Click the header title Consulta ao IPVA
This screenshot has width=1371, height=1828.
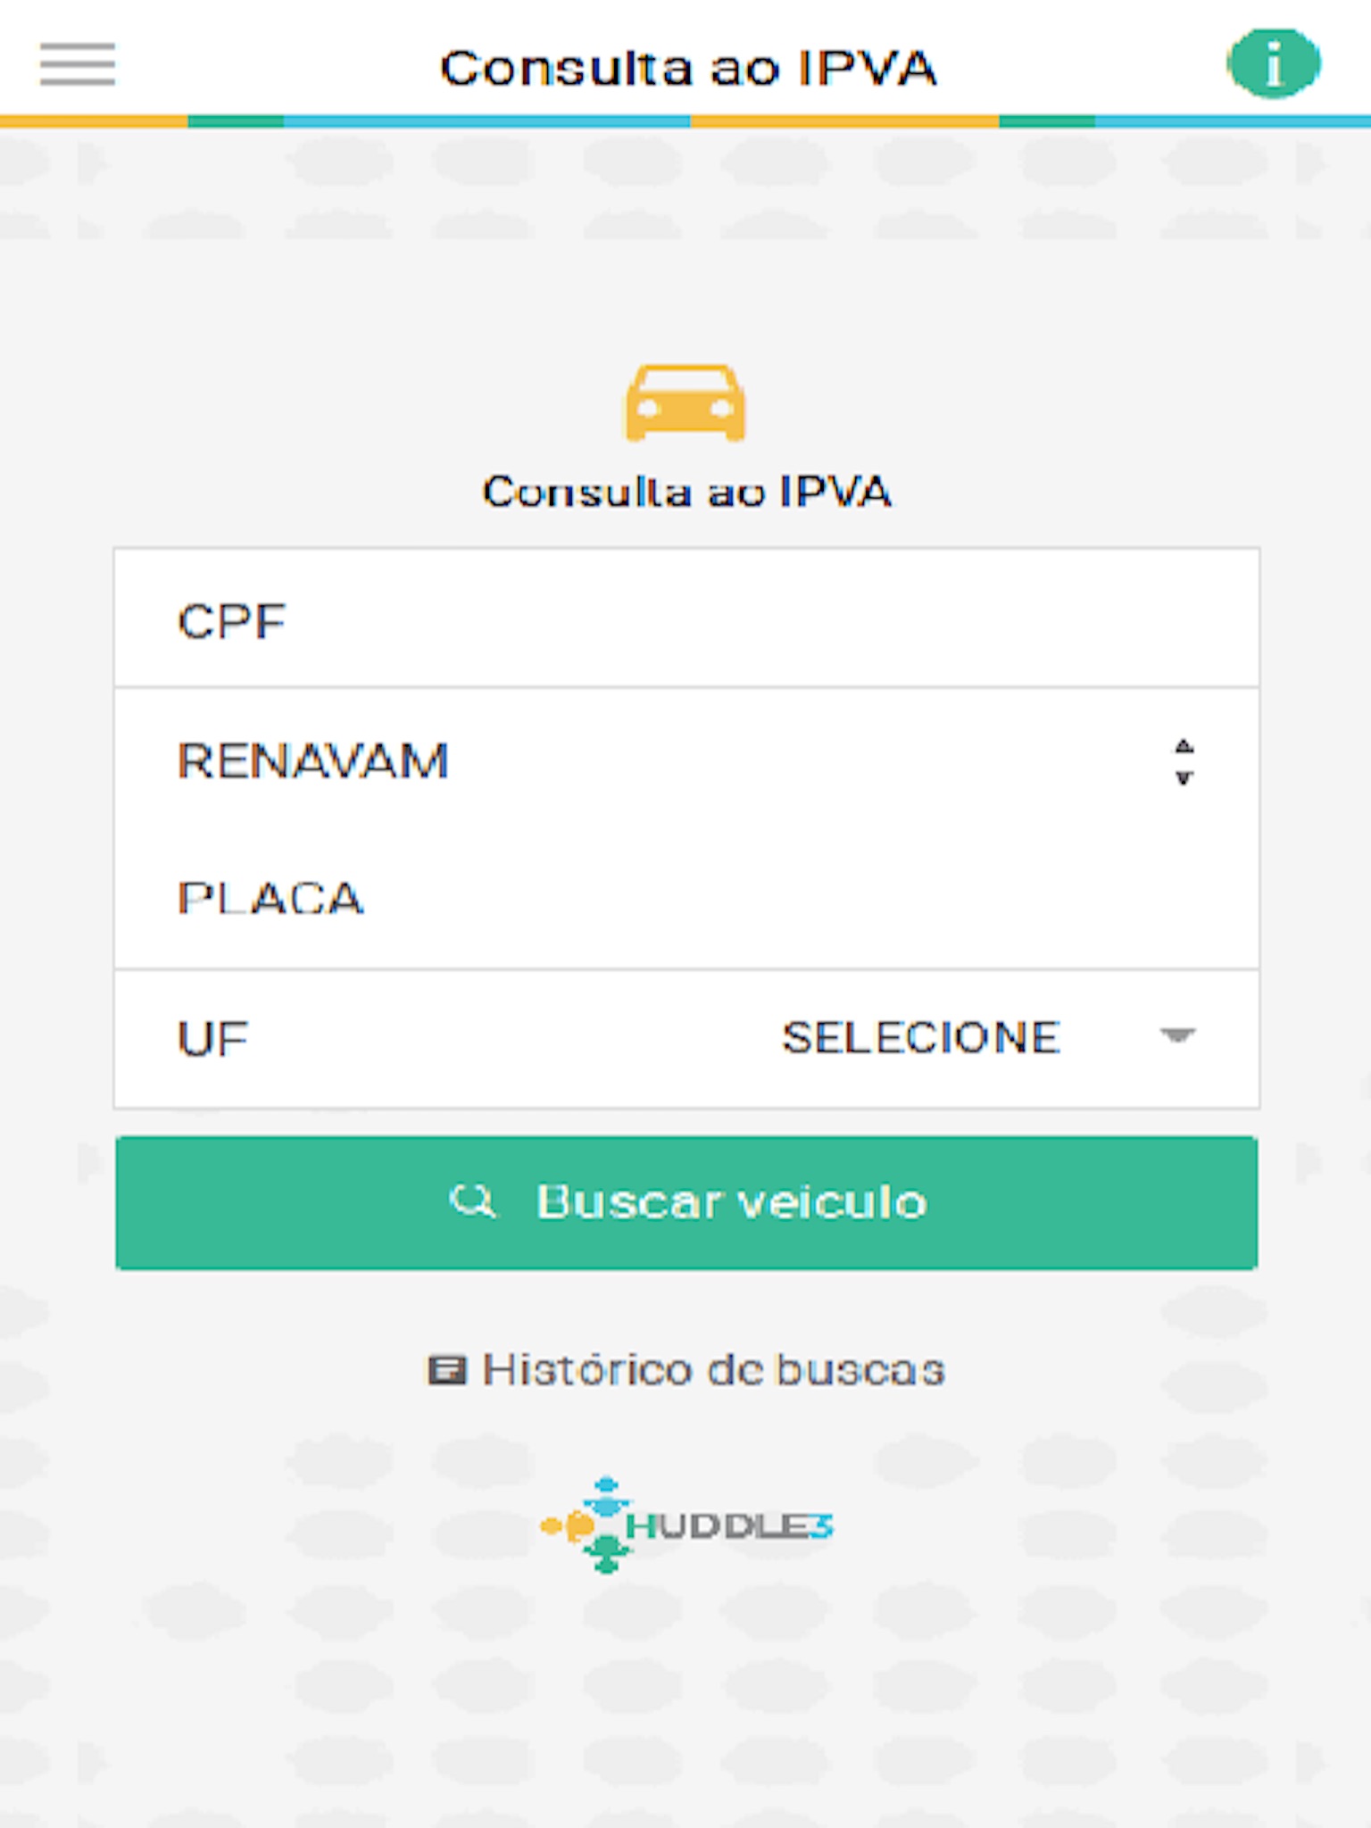click(687, 68)
